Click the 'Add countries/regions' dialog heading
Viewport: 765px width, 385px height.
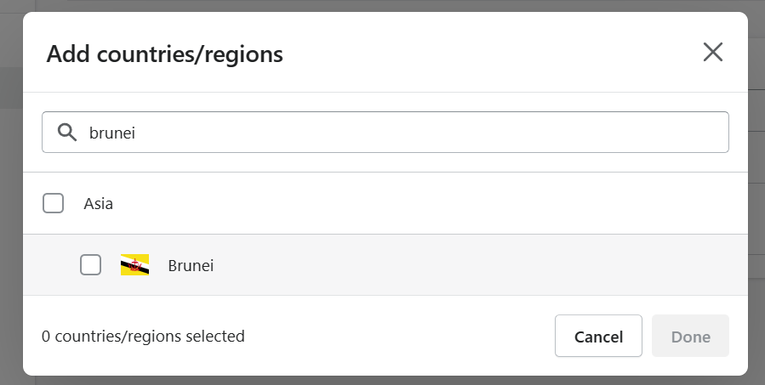(x=164, y=54)
